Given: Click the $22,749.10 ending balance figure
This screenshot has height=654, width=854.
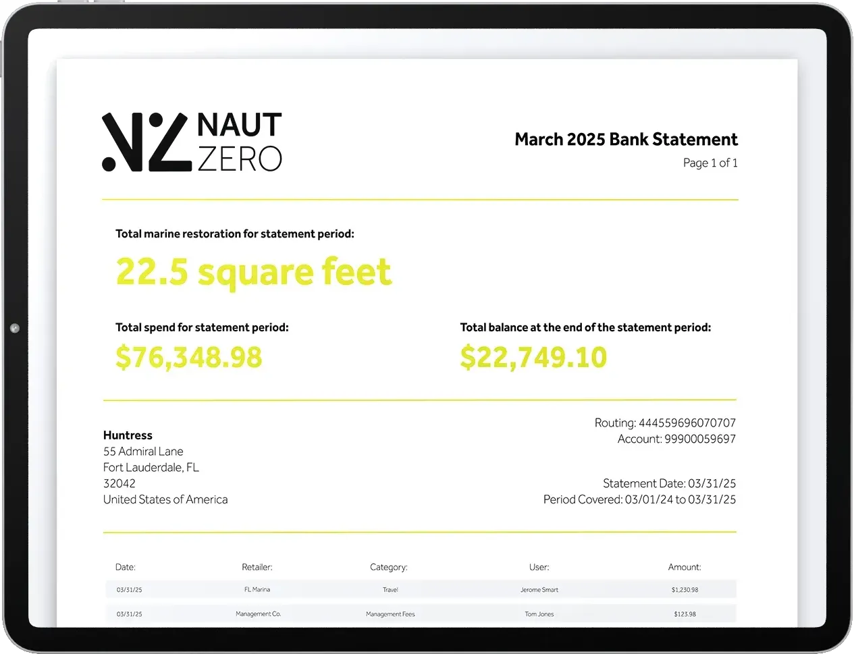Looking at the screenshot, I should 533,356.
